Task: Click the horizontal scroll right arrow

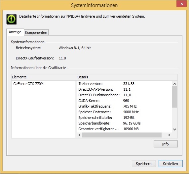Action: point(169,135)
